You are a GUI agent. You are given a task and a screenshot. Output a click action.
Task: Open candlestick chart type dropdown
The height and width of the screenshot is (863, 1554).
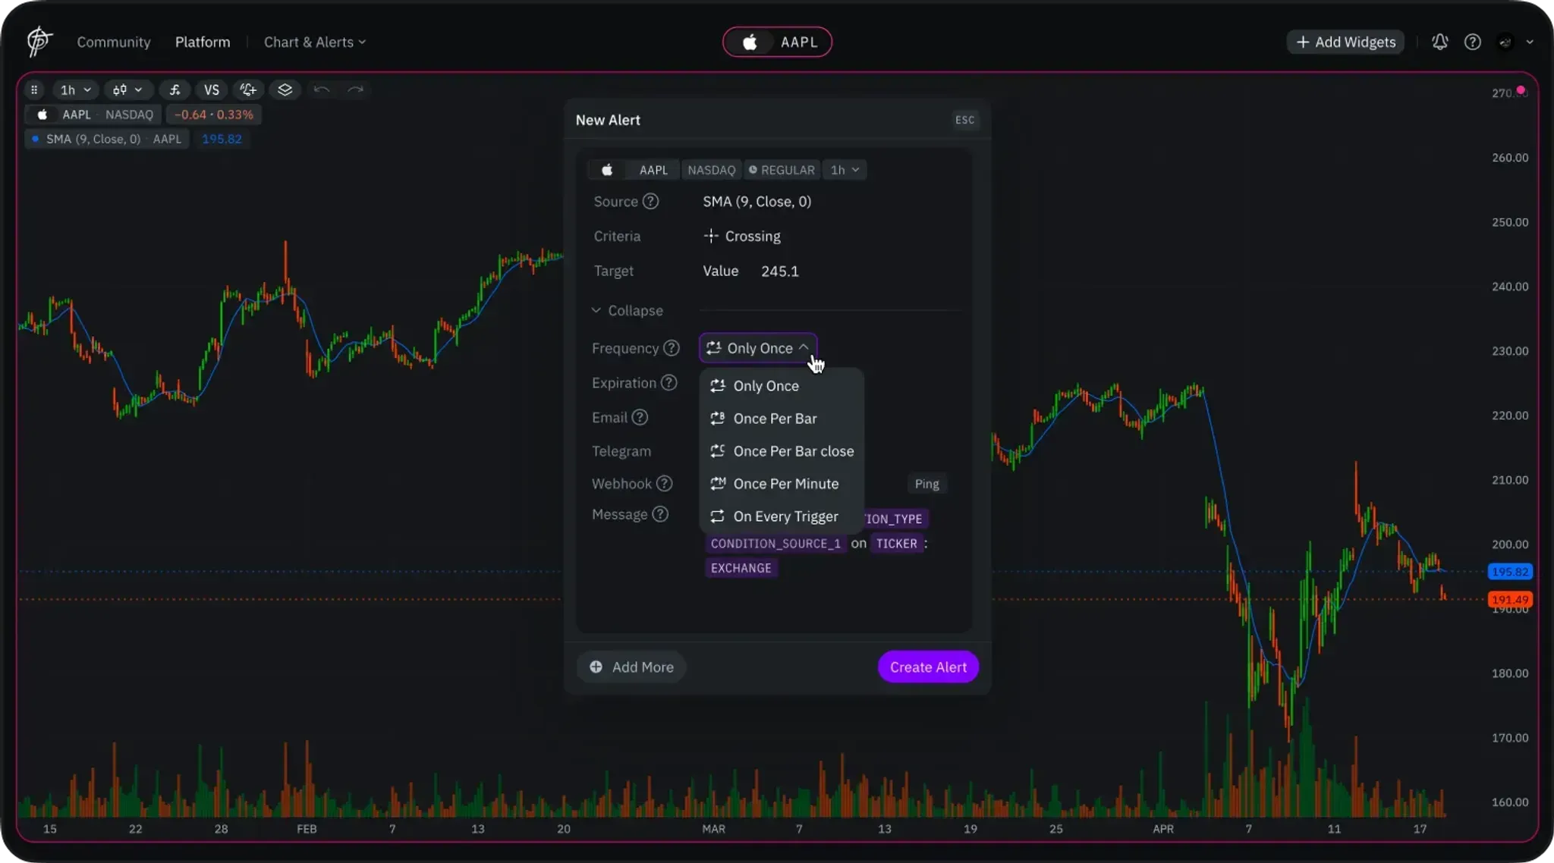tap(127, 89)
